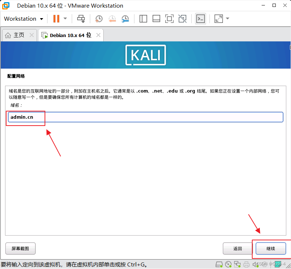
Task: Click the virtual machine suspend/pause icon
Action: coord(57,19)
